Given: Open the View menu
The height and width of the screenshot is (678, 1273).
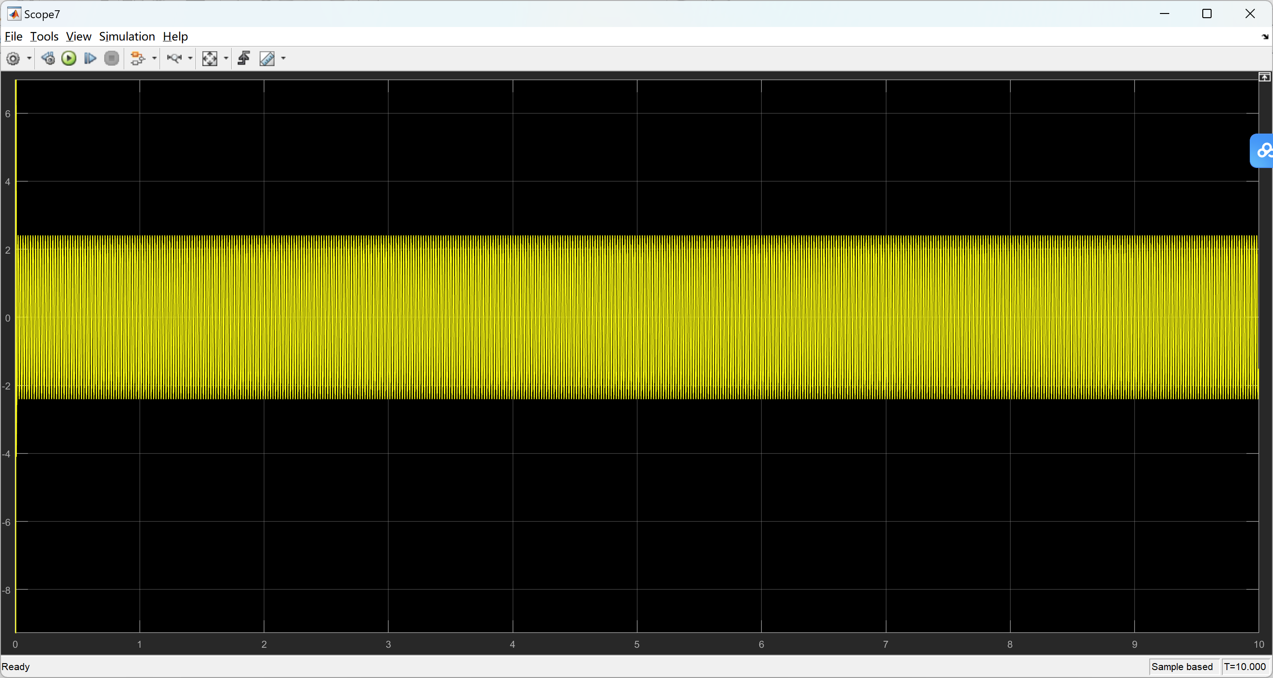Looking at the screenshot, I should pos(78,37).
